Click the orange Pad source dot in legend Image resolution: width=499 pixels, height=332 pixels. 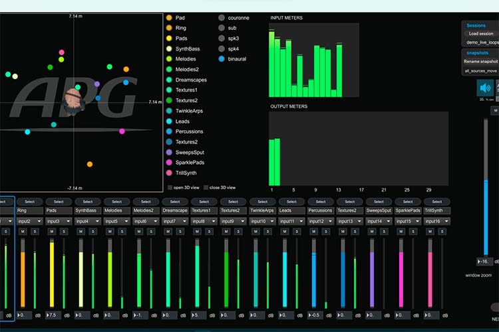(169, 18)
